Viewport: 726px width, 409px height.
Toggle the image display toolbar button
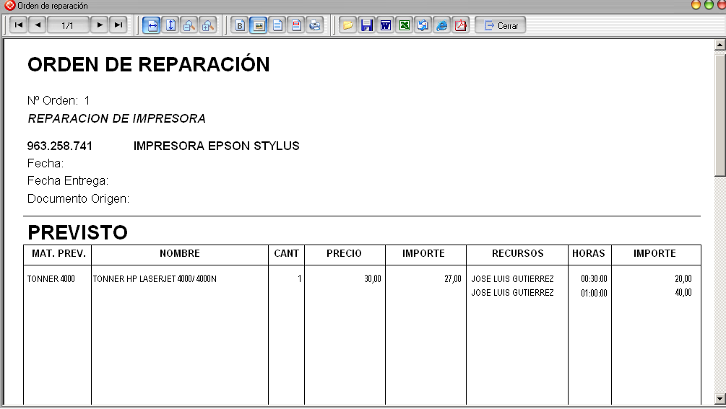[x=259, y=25]
